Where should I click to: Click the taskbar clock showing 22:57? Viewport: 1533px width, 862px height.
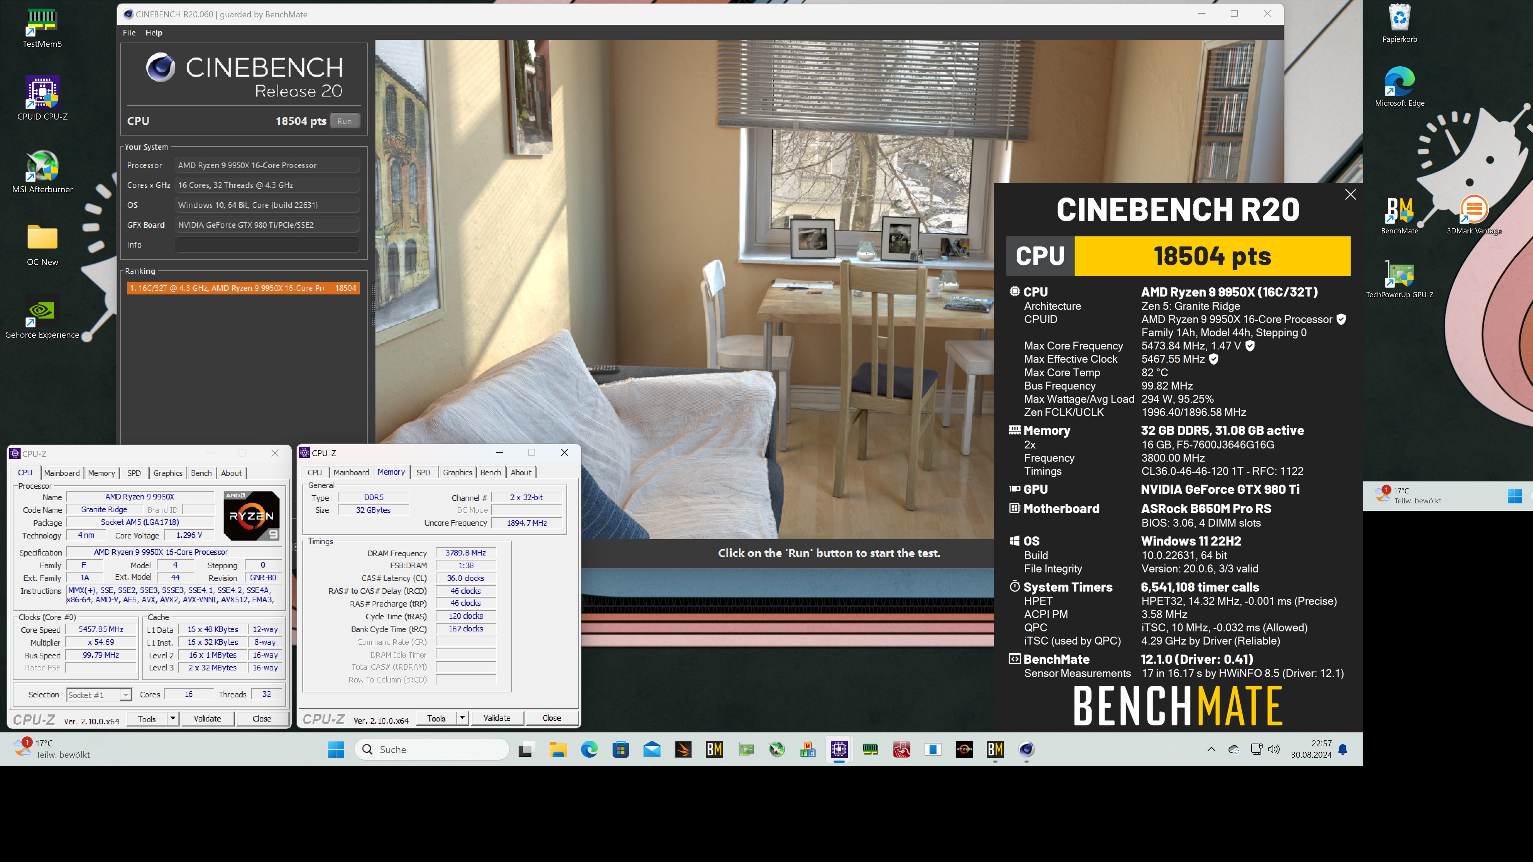1311,749
